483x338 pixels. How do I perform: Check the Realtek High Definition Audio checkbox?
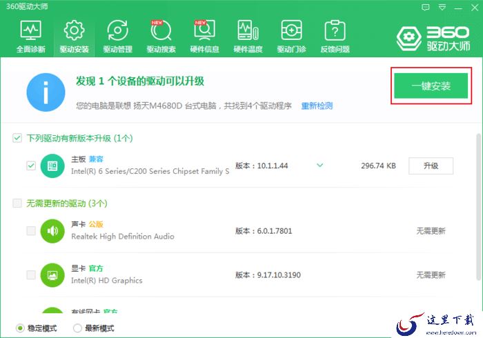coord(31,230)
